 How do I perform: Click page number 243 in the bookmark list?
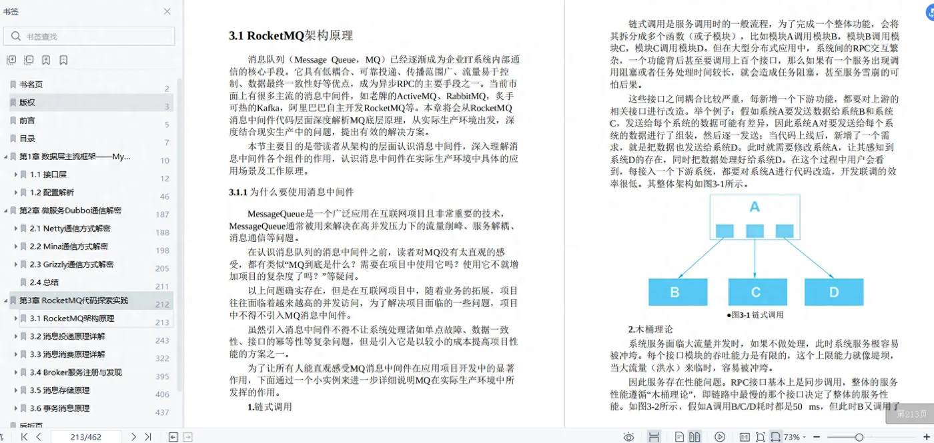point(162,340)
